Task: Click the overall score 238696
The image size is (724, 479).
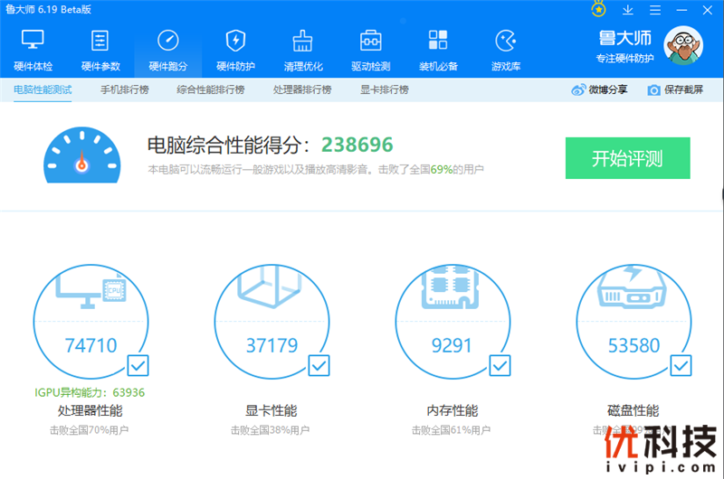Action: click(357, 145)
